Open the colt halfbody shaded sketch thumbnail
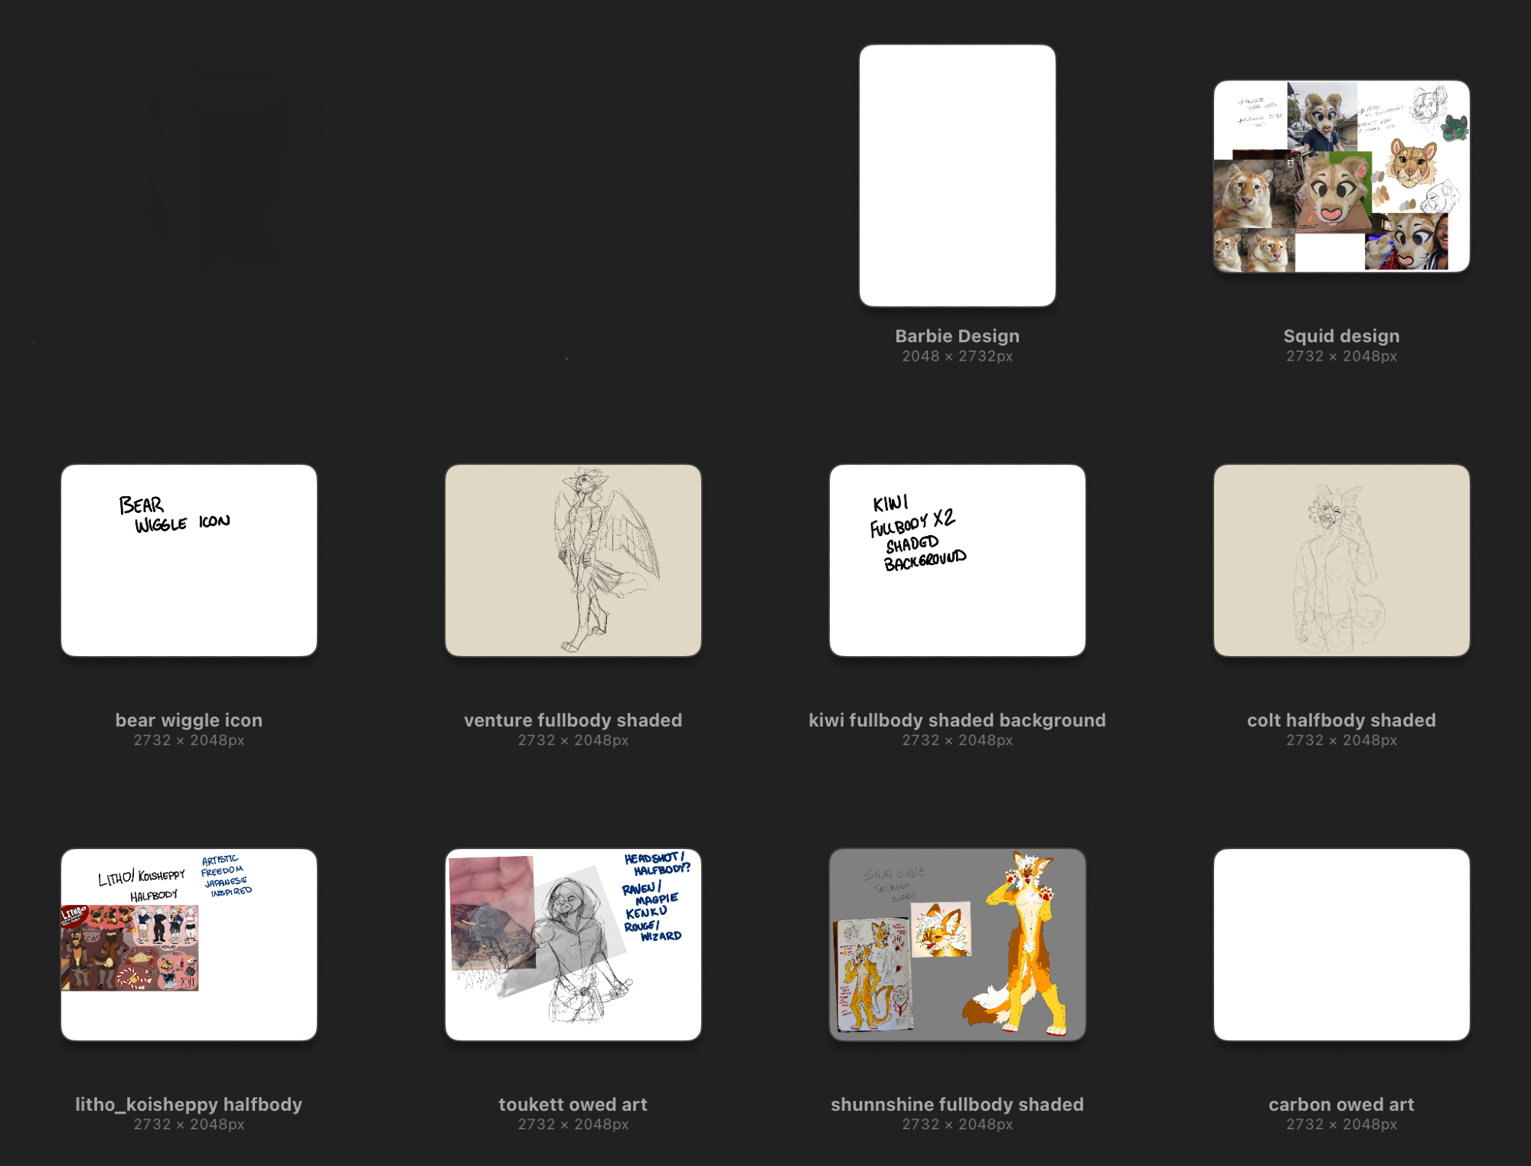 pos(1341,560)
